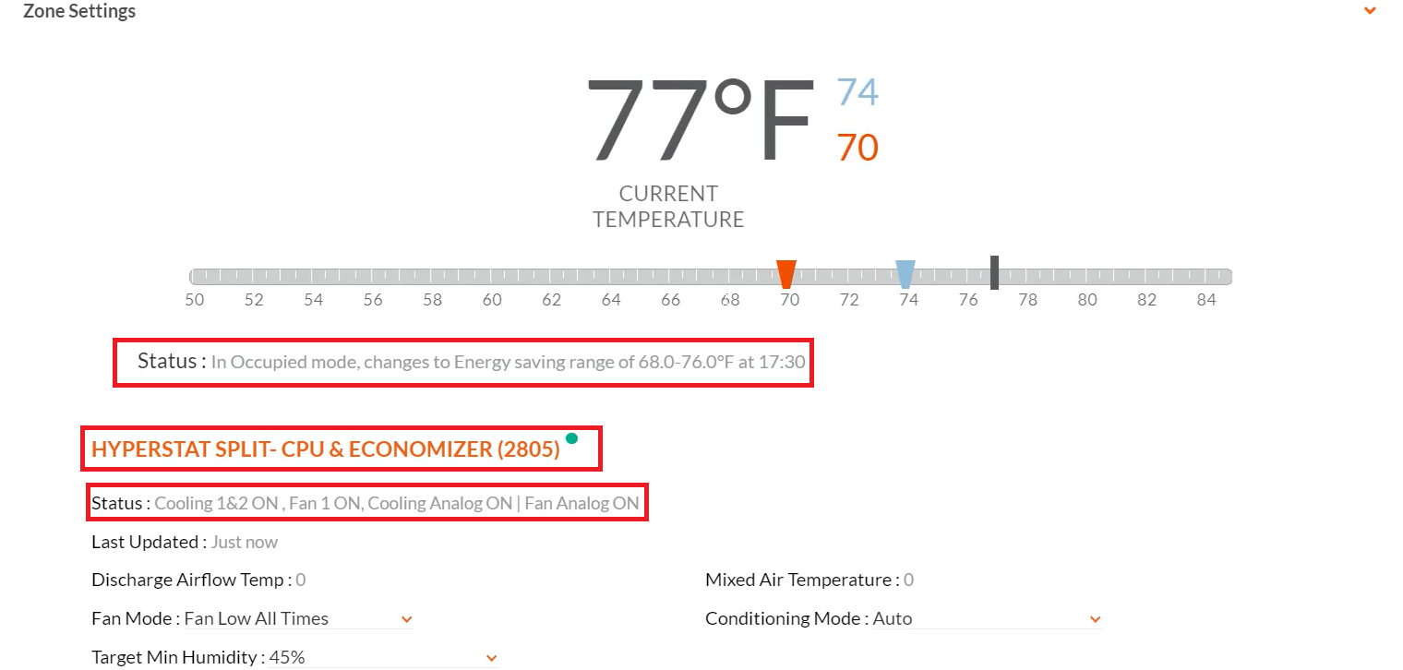1403x670 pixels.
Task: Click the blue cooling setpoint marker at 74
Action: 906,272
